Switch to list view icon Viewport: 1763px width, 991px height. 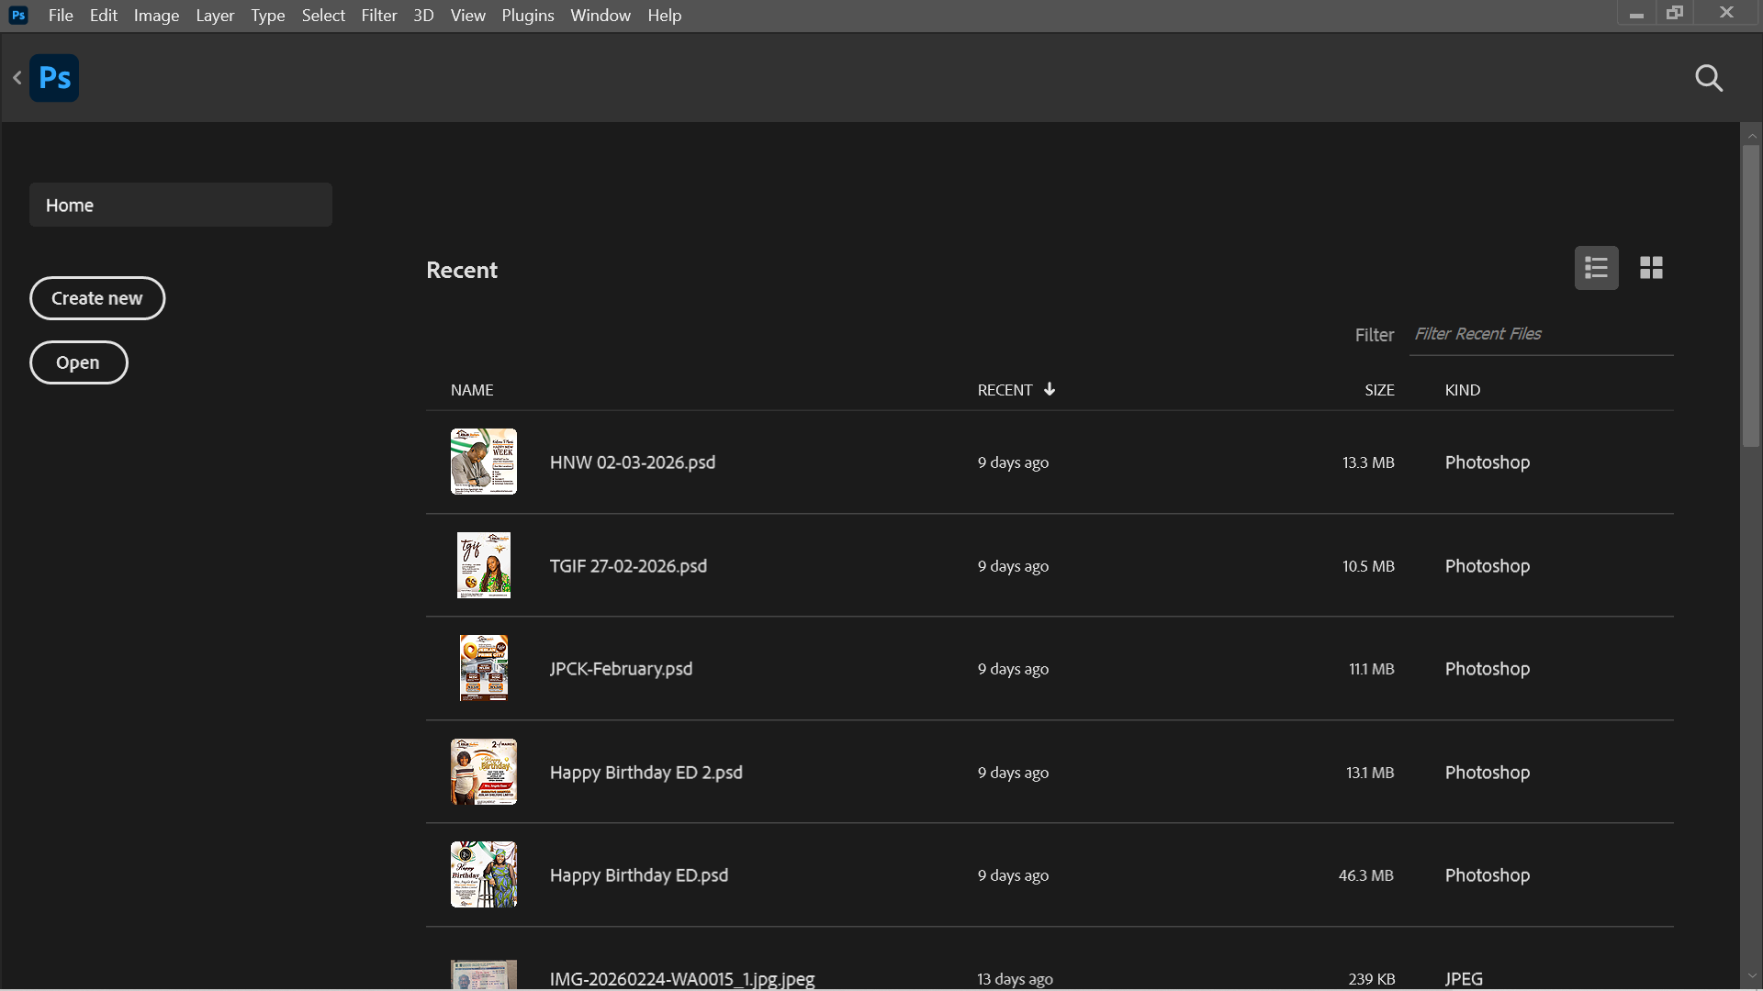click(x=1597, y=268)
